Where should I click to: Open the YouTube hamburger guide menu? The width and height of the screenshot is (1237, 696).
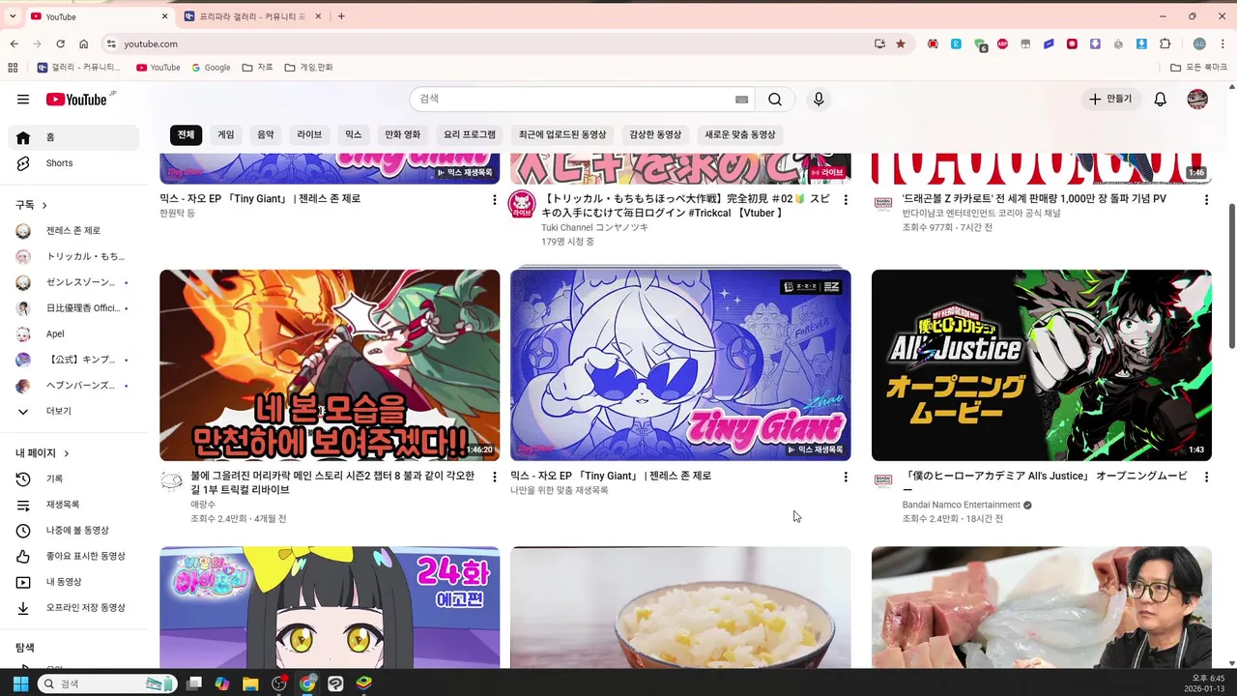[x=23, y=99]
